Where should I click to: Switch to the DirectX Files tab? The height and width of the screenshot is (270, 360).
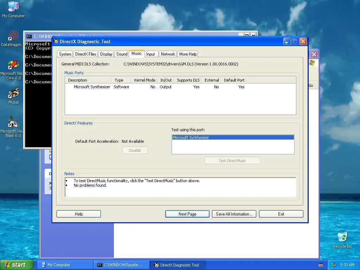(86, 54)
